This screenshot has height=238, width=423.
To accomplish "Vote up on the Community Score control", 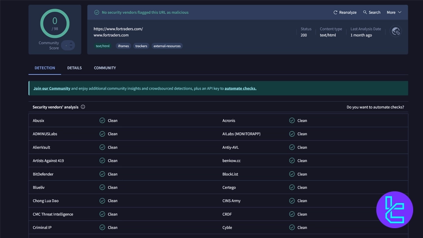I will point(71,43).
